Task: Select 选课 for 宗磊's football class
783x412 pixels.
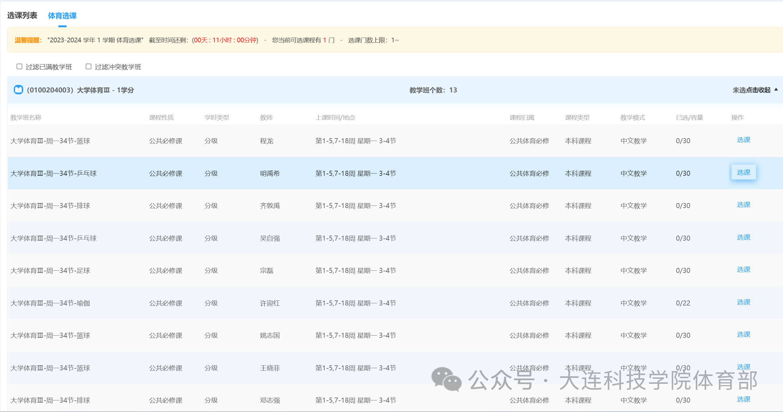Action: (743, 270)
